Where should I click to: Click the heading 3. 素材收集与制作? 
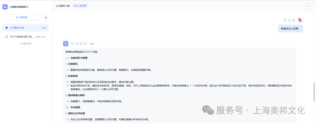75,95
